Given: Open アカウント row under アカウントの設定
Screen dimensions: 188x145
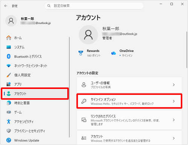Looking at the screenshot, I should (129, 138).
